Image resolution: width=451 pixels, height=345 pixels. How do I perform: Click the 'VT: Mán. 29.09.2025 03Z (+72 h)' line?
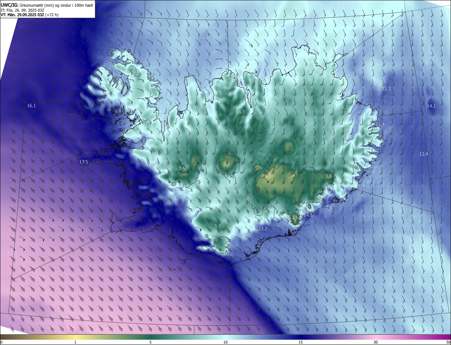tap(30, 15)
